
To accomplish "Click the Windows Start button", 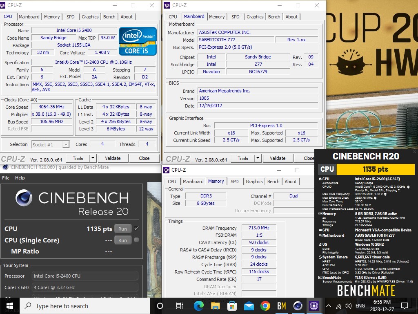I will point(10,306).
